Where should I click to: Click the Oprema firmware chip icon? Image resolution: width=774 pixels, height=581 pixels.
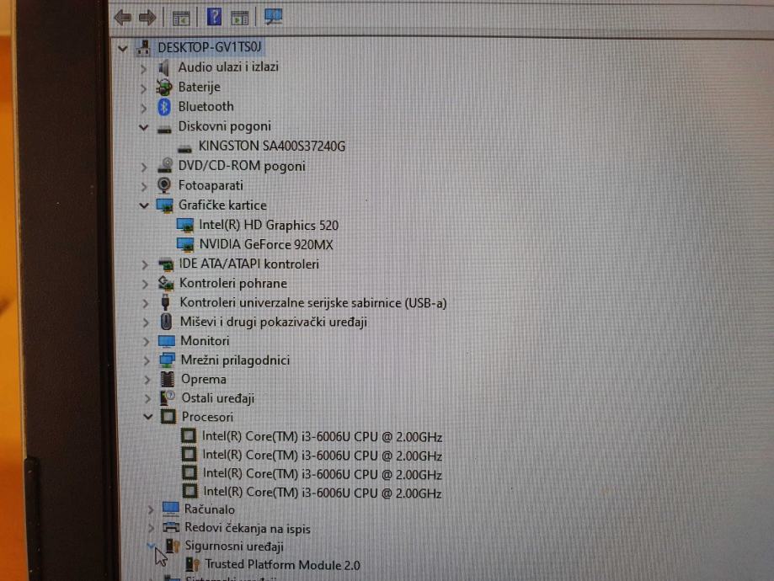[168, 379]
